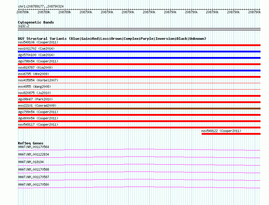Click the HHAT|NM_001170564 transcript label
This screenshot has height=205, width=269.
point(34,147)
